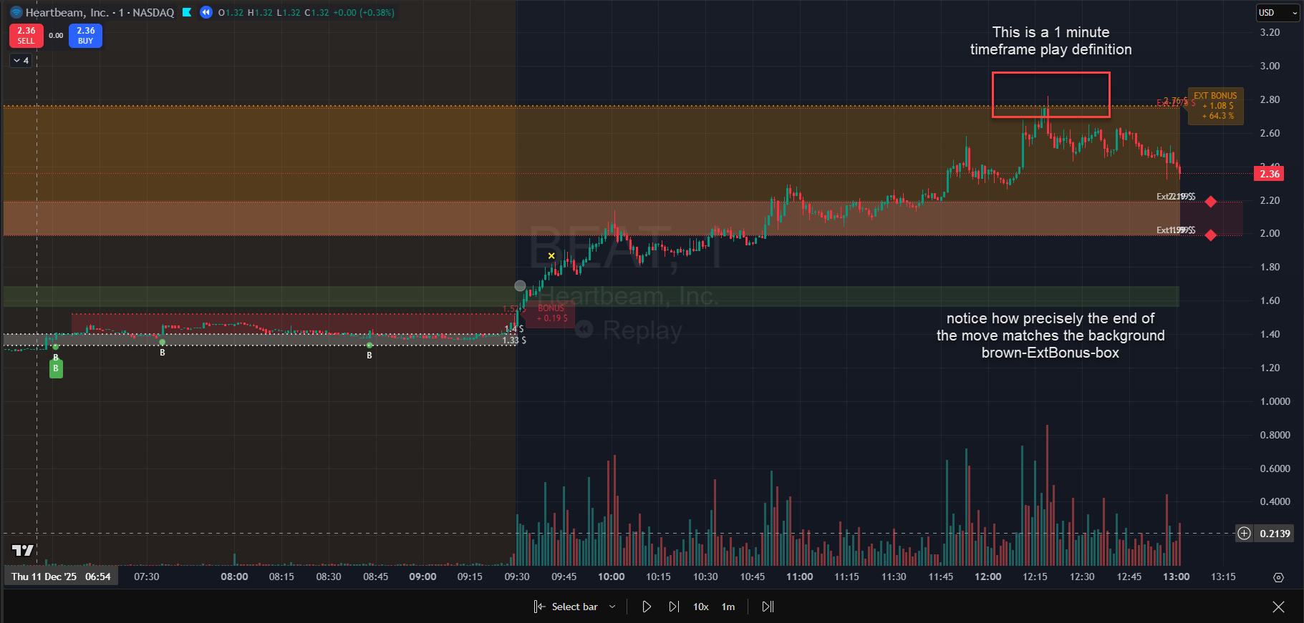1304x623 pixels.
Task: Click the Select bar cursor icon
Action: pyautogui.click(x=539, y=607)
